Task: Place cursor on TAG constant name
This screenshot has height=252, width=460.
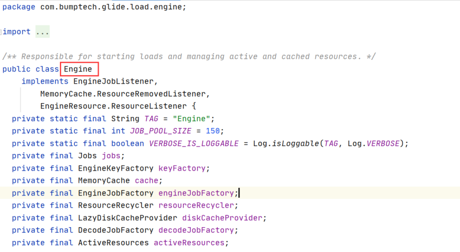Action: (151, 119)
